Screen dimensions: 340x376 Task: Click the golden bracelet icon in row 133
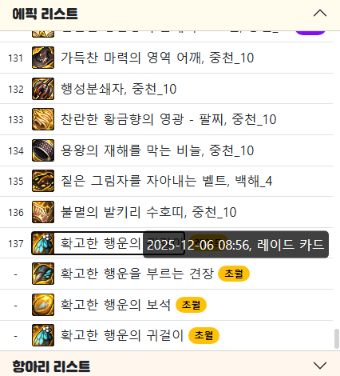click(43, 119)
